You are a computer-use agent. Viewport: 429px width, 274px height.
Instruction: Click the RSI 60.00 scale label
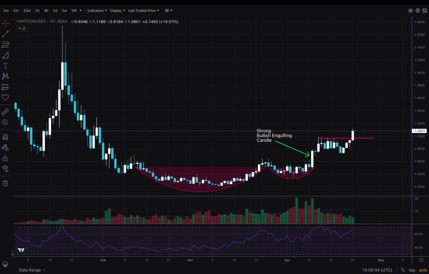(419, 234)
